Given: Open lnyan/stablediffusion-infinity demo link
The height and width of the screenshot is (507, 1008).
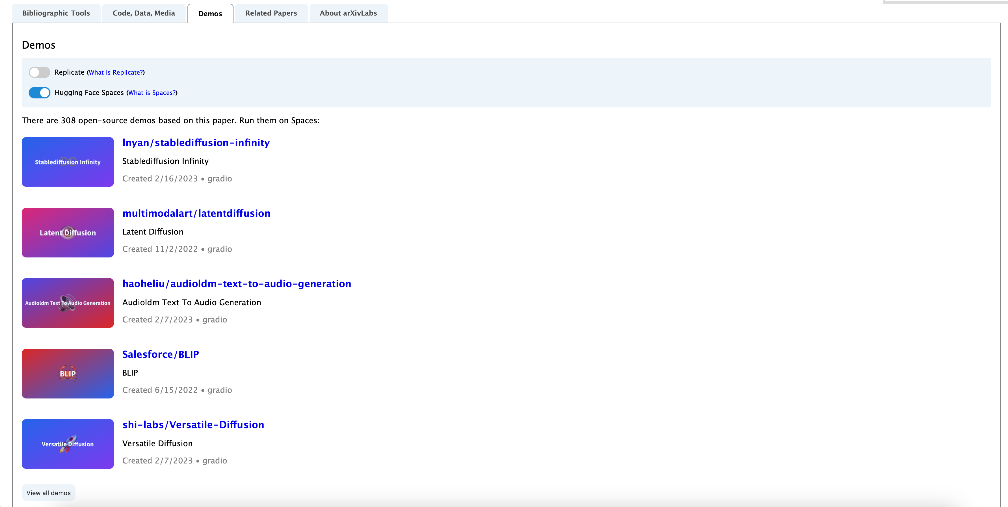Looking at the screenshot, I should coord(196,142).
